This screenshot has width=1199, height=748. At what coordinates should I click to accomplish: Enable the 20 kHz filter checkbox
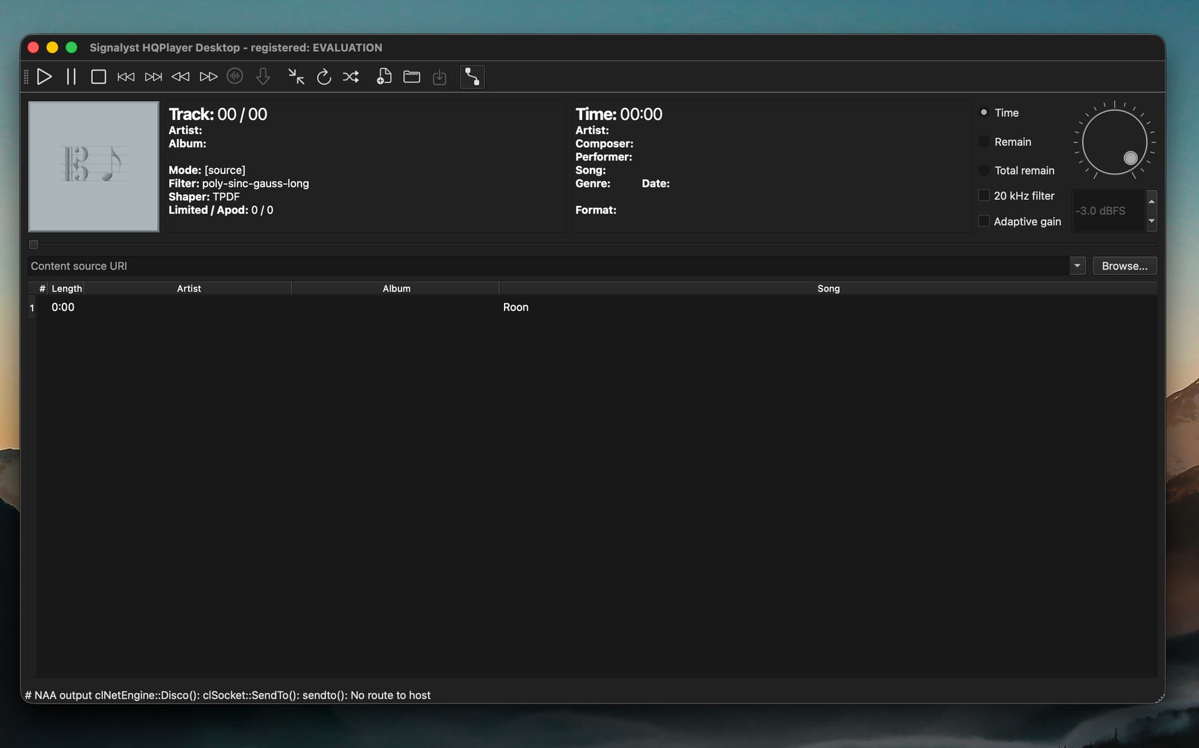pyautogui.click(x=984, y=195)
